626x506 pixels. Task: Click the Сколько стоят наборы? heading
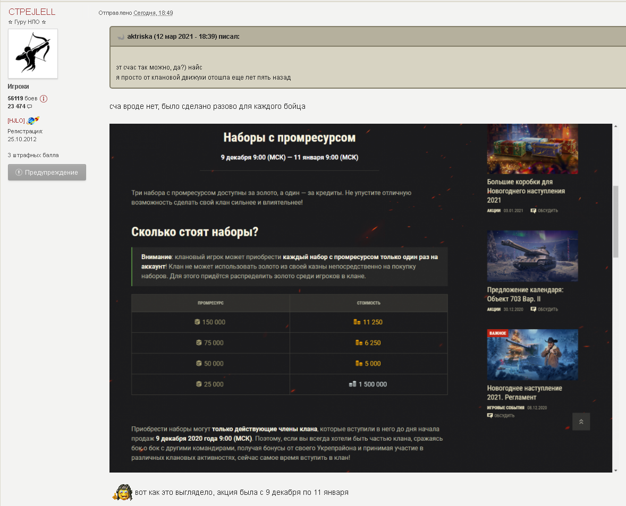(195, 231)
